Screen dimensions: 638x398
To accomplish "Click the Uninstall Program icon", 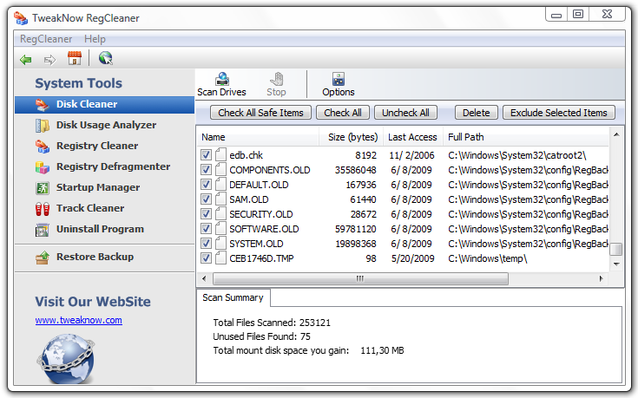I will 43,230.
